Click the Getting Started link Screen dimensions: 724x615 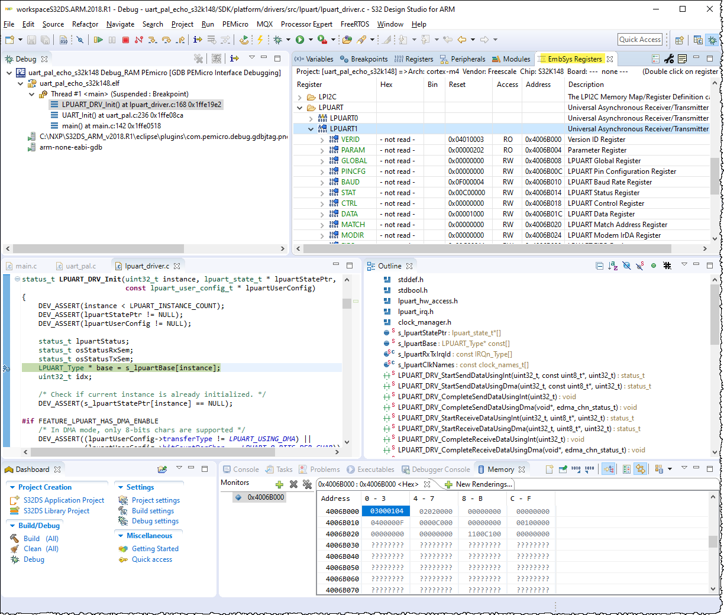pyautogui.click(x=155, y=549)
